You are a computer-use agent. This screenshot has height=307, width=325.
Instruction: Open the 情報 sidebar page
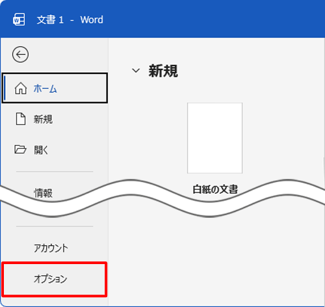(43, 193)
